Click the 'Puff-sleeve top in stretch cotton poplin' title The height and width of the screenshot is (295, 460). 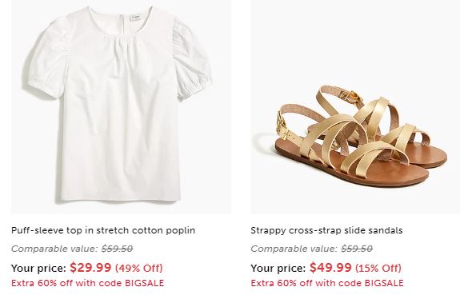(x=103, y=230)
